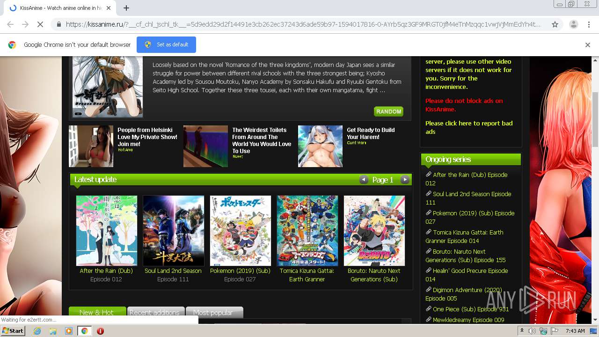This screenshot has height=337, width=599.
Task: Open ongoing Boruto Episode 155 link
Action: tap(466, 256)
